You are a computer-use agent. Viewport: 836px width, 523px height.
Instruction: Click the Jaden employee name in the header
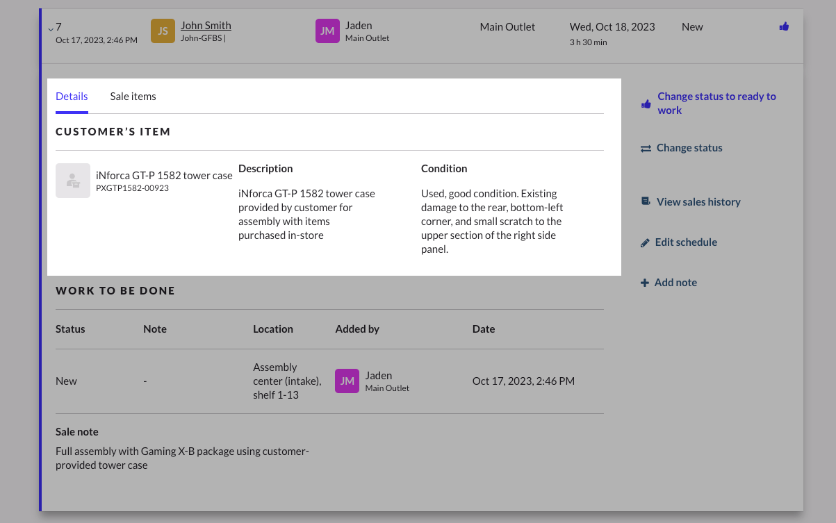click(x=359, y=26)
